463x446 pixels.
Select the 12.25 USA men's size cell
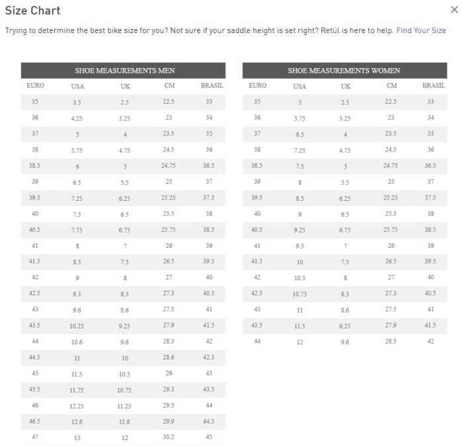[77, 406]
